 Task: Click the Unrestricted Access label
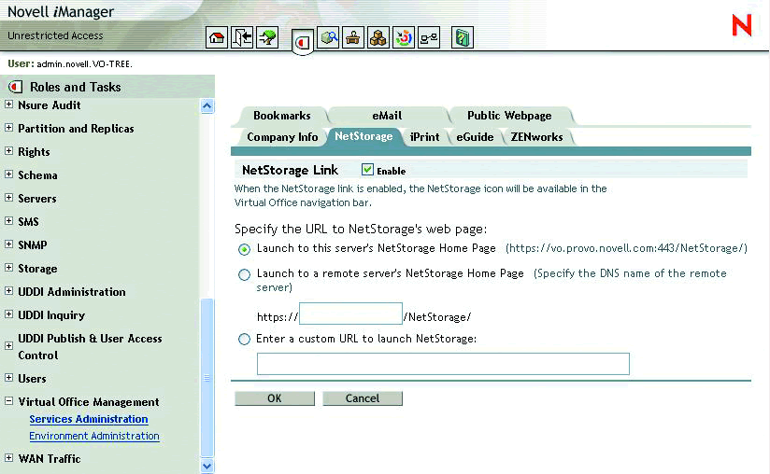click(x=55, y=35)
